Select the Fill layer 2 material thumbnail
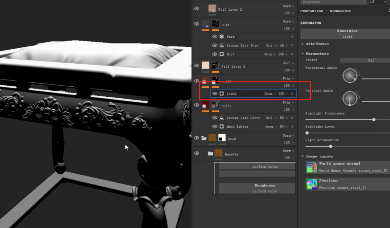The image size is (390, 228). (212, 8)
